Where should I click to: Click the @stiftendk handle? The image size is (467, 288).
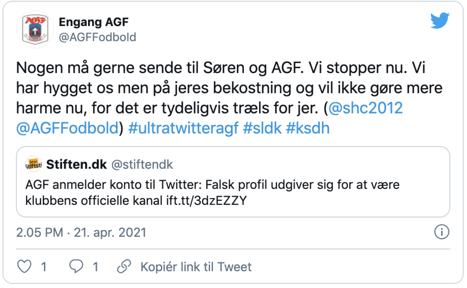coord(142,165)
